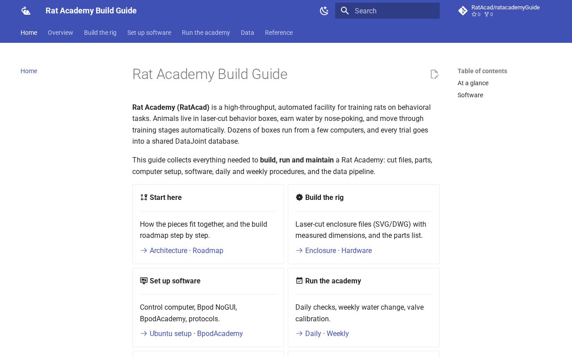Click the Set up software monitor icon

point(144,281)
